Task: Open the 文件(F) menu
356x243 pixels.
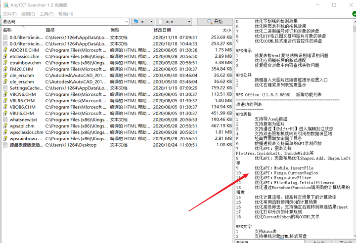Action: click(10, 14)
